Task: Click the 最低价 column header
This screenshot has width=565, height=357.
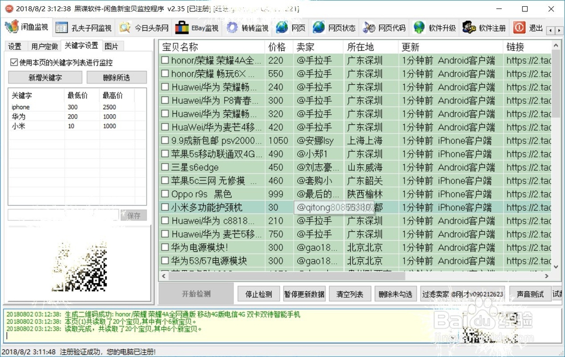Action: click(x=82, y=95)
